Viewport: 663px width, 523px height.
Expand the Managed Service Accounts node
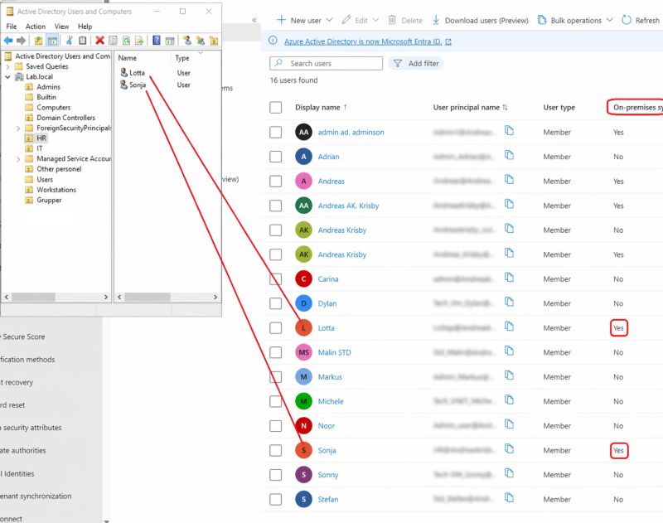point(18,159)
